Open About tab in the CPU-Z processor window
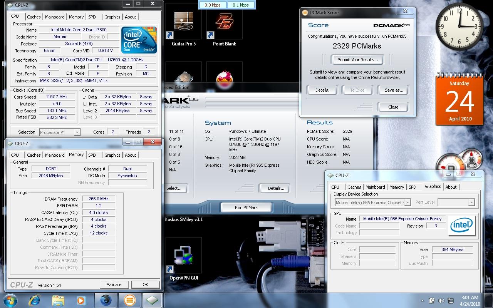493x308 pixels. 131,17
